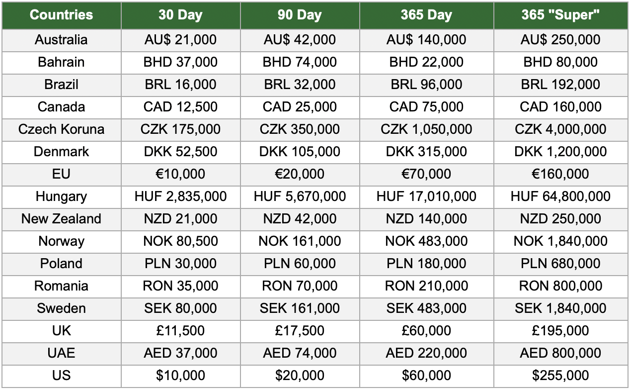630x391 pixels.
Task: Click the 365 Day column header
Action: tap(426, 15)
